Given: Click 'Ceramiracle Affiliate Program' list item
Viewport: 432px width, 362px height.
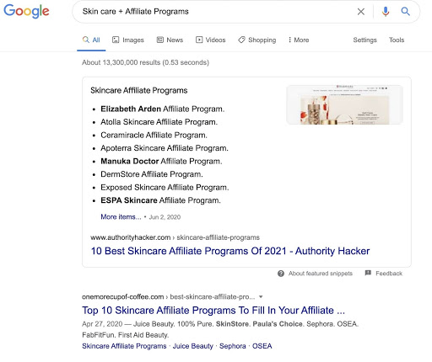Looking at the screenshot, I should pos(154,135).
